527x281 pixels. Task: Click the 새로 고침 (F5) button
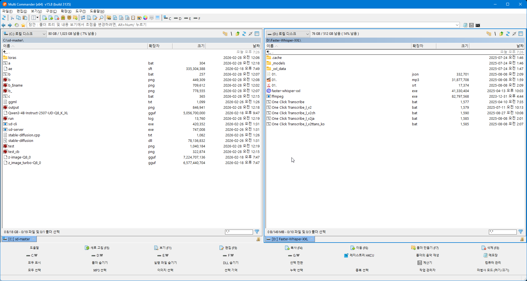point(97,248)
